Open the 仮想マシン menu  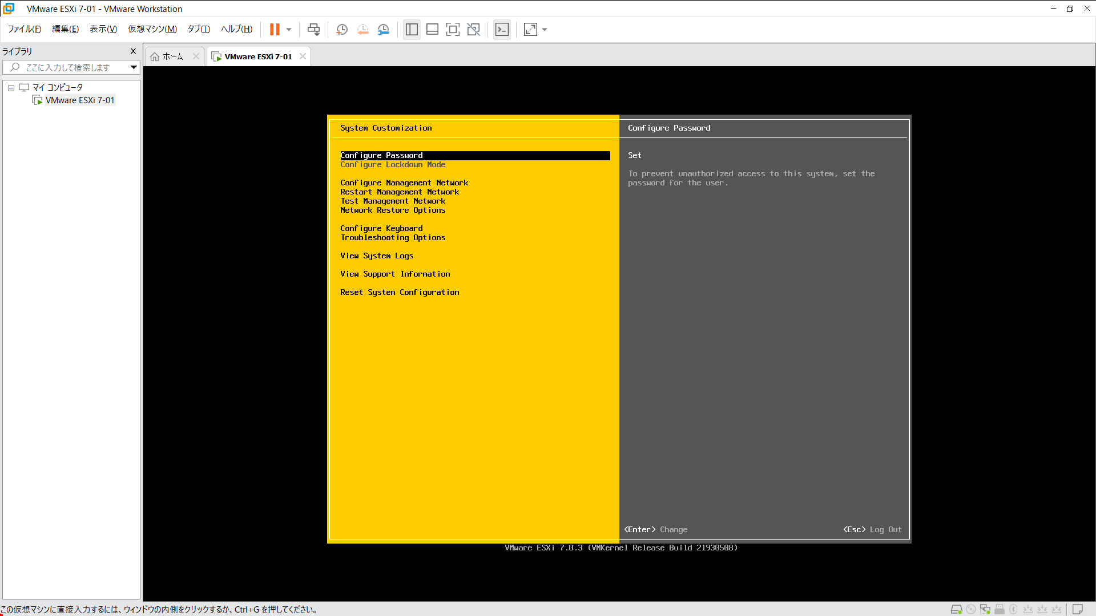click(x=152, y=29)
